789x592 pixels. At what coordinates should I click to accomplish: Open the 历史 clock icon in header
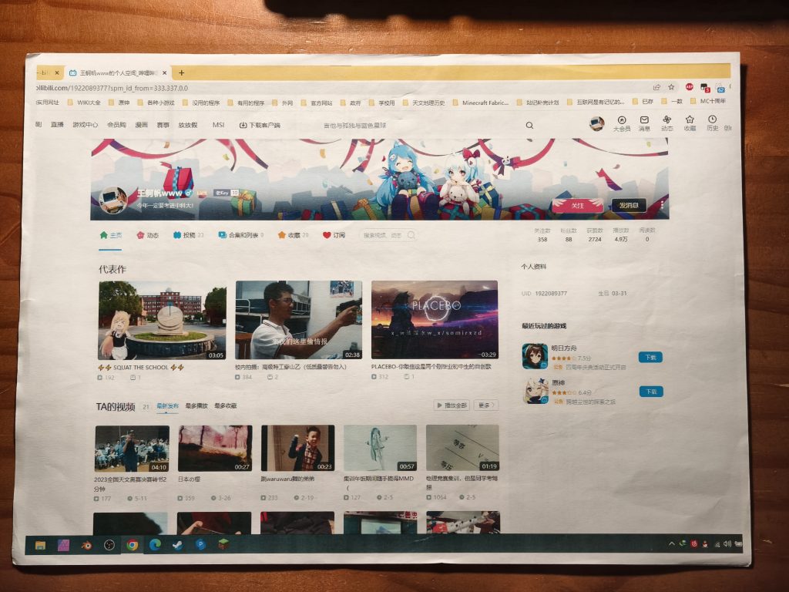pos(713,120)
